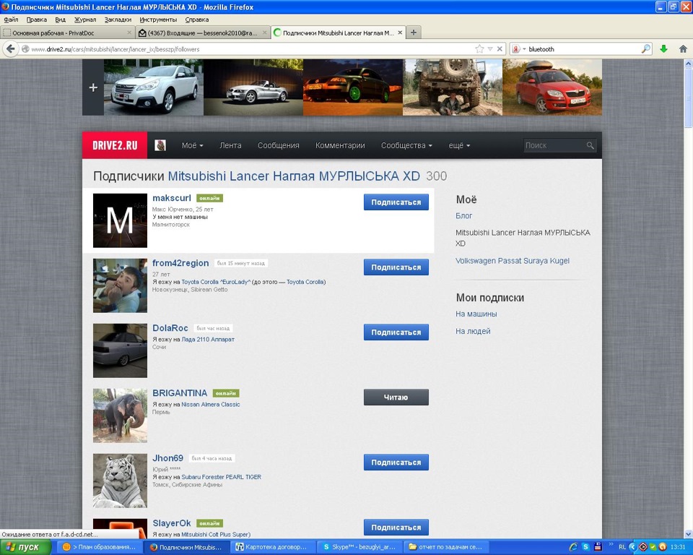This screenshot has height=555, width=693.
Task: Go to Firefox home page icon
Action: pos(683,49)
